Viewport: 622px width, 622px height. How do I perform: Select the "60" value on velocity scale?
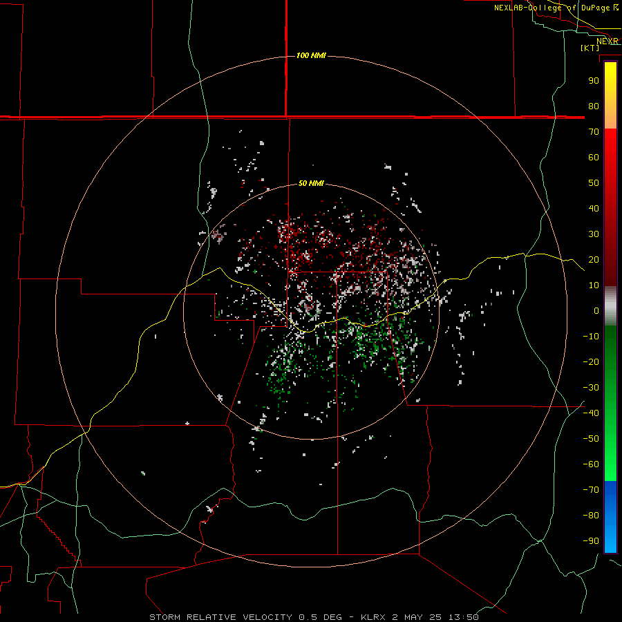(594, 157)
